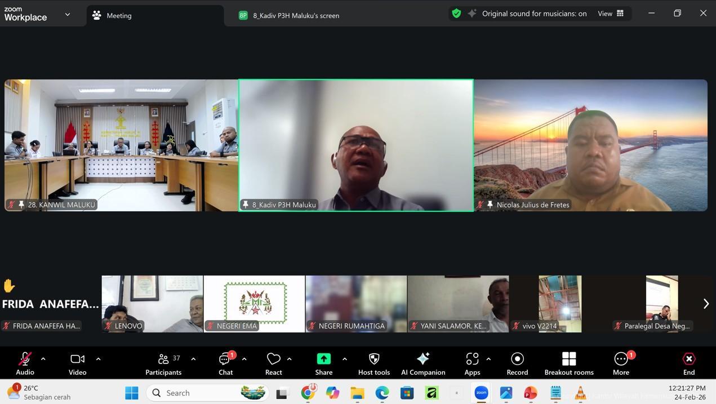Expand video options arrow next to Video
716x404 pixels.
coord(98,359)
